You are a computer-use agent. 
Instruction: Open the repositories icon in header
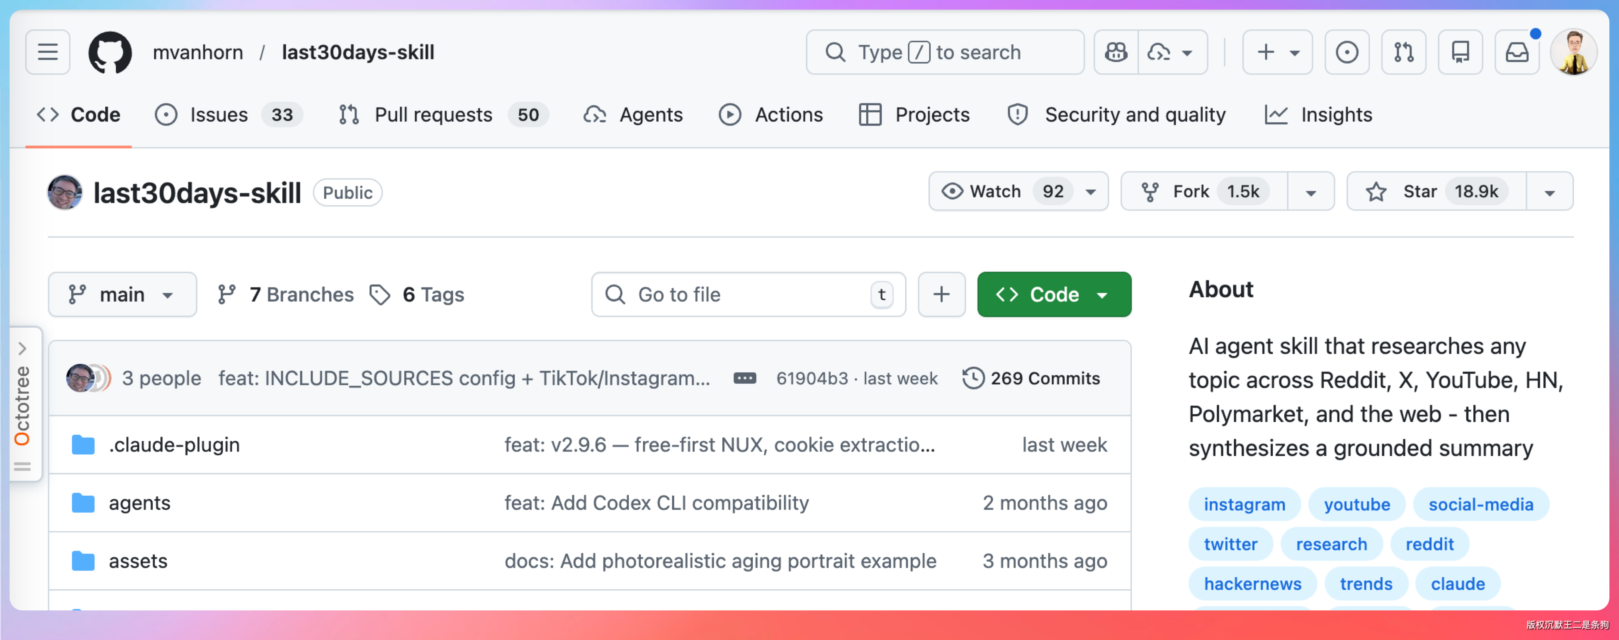click(x=1460, y=52)
